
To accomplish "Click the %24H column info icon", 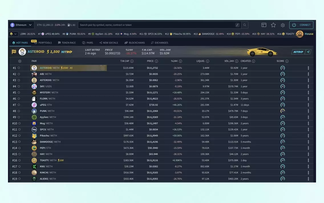I will click(x=180, y=61).
